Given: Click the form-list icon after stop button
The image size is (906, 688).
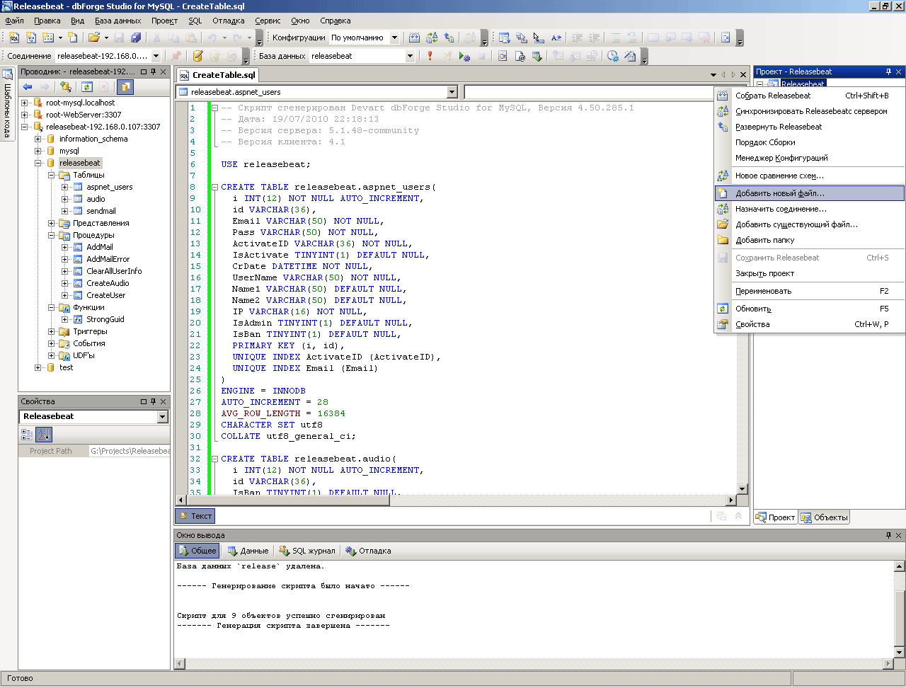Looking at the screenshot, I should (x=503, y=56).
